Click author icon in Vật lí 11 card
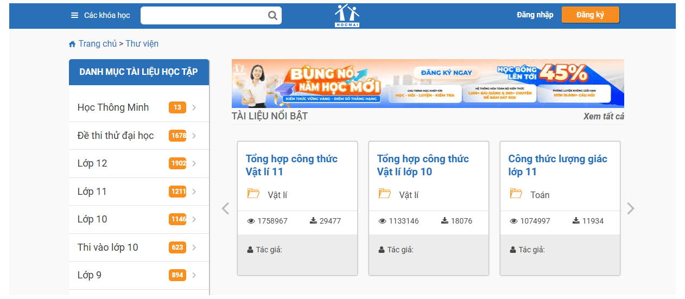 pos(250,250)
